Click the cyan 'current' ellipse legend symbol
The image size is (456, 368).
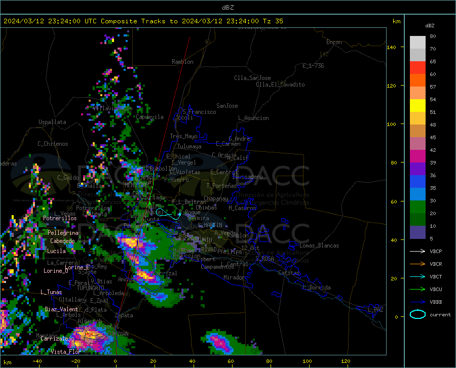click(x=417, y=314)
